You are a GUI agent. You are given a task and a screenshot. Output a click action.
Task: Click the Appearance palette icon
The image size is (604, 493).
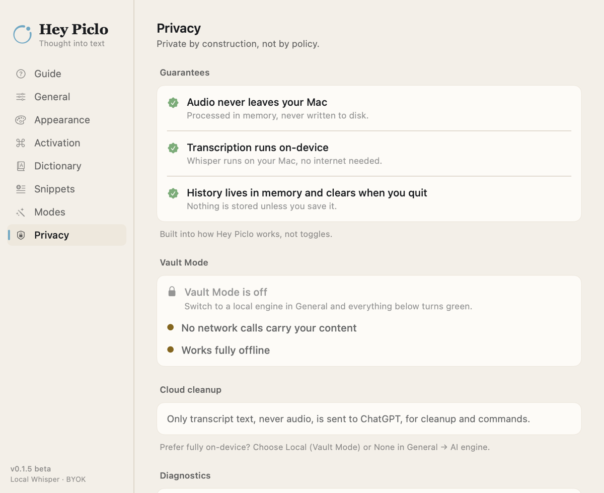21,120
